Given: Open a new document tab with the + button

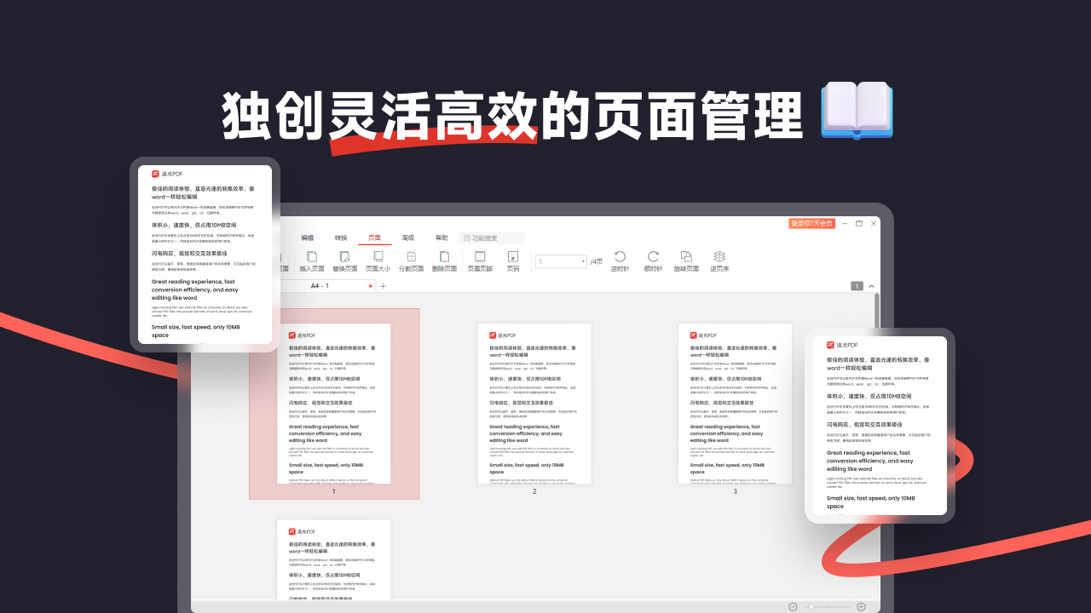Looking at the screenshot, I should coord(382,286).
